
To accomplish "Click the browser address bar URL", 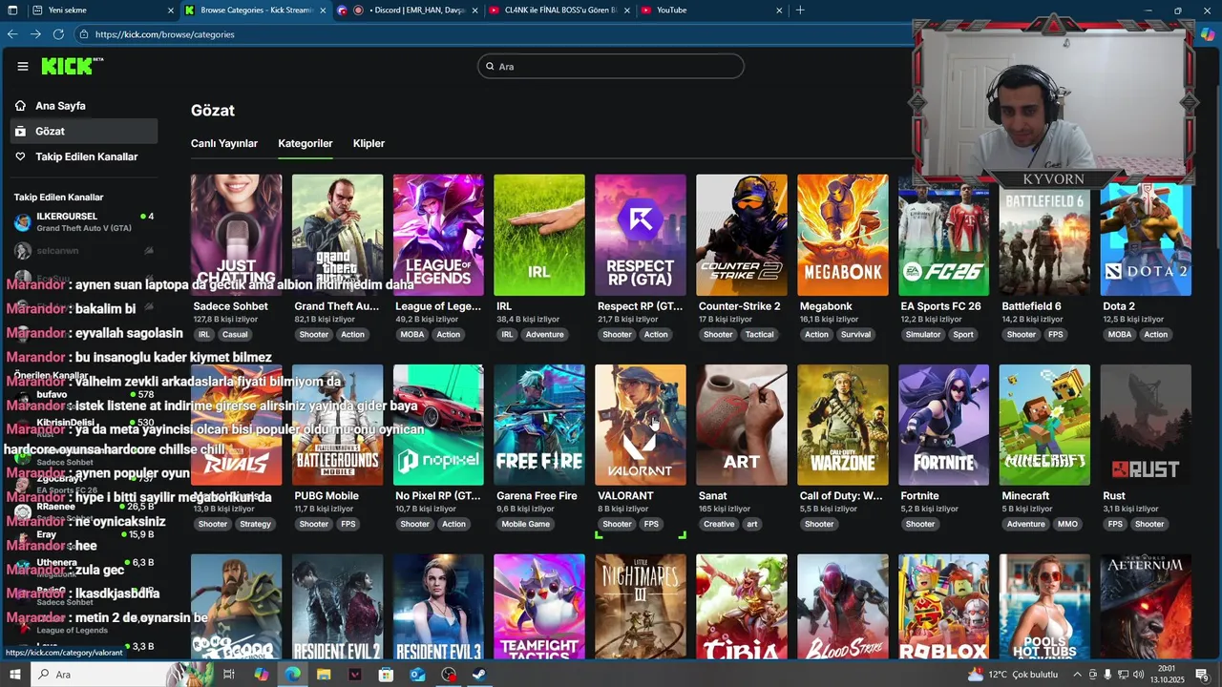I will pos(164,34).
